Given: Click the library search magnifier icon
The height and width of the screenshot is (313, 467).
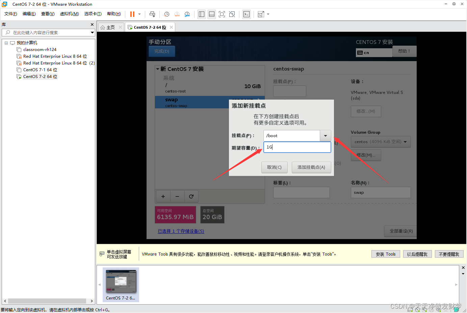Looking at the screenshot, I should (8, 32).
